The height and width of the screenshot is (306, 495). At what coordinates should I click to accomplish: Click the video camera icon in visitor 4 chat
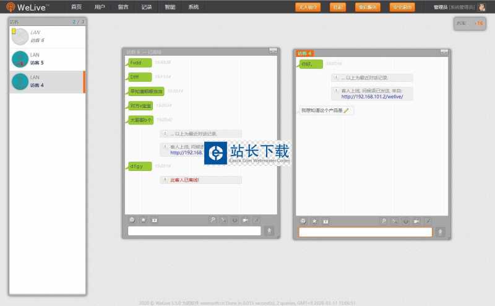click(416, 221)
